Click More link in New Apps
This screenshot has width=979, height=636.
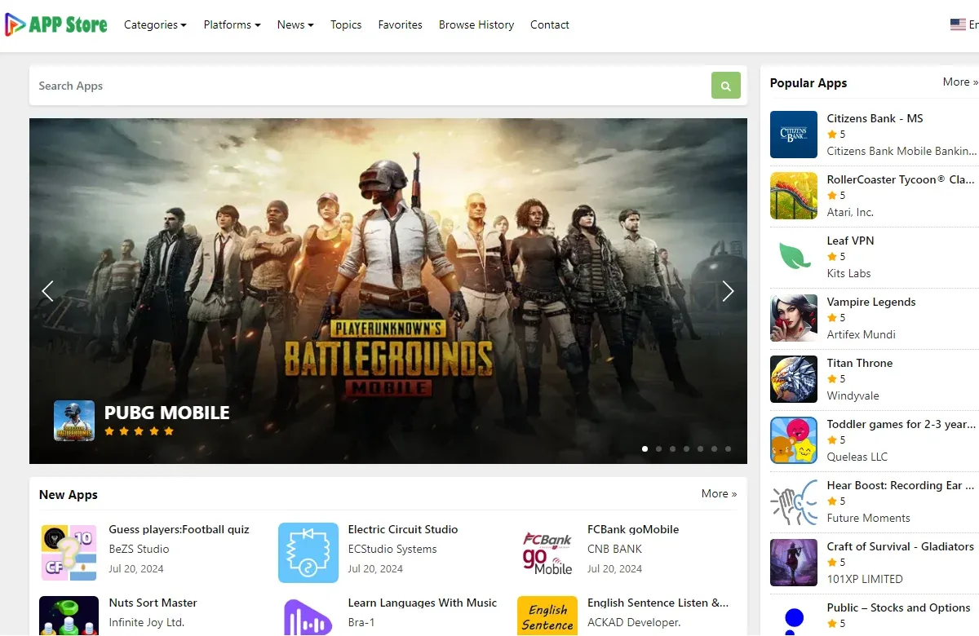coord(719,493)
